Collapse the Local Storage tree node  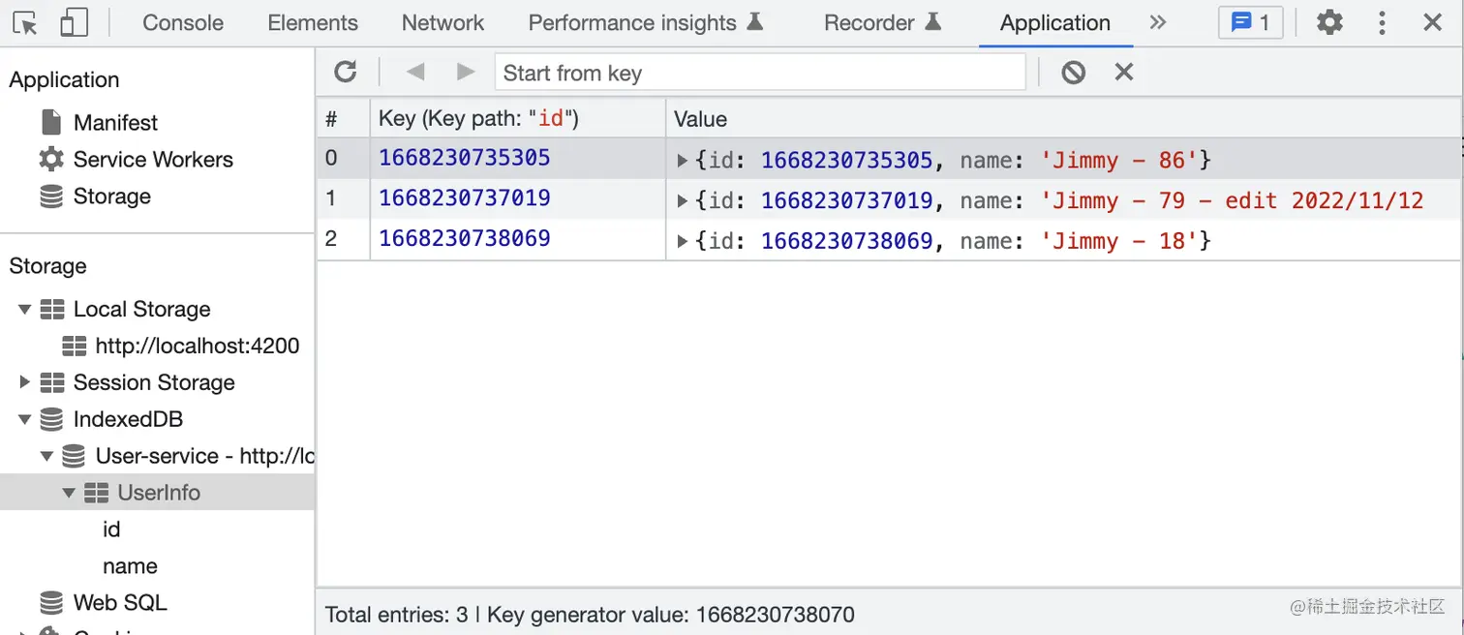24,310
